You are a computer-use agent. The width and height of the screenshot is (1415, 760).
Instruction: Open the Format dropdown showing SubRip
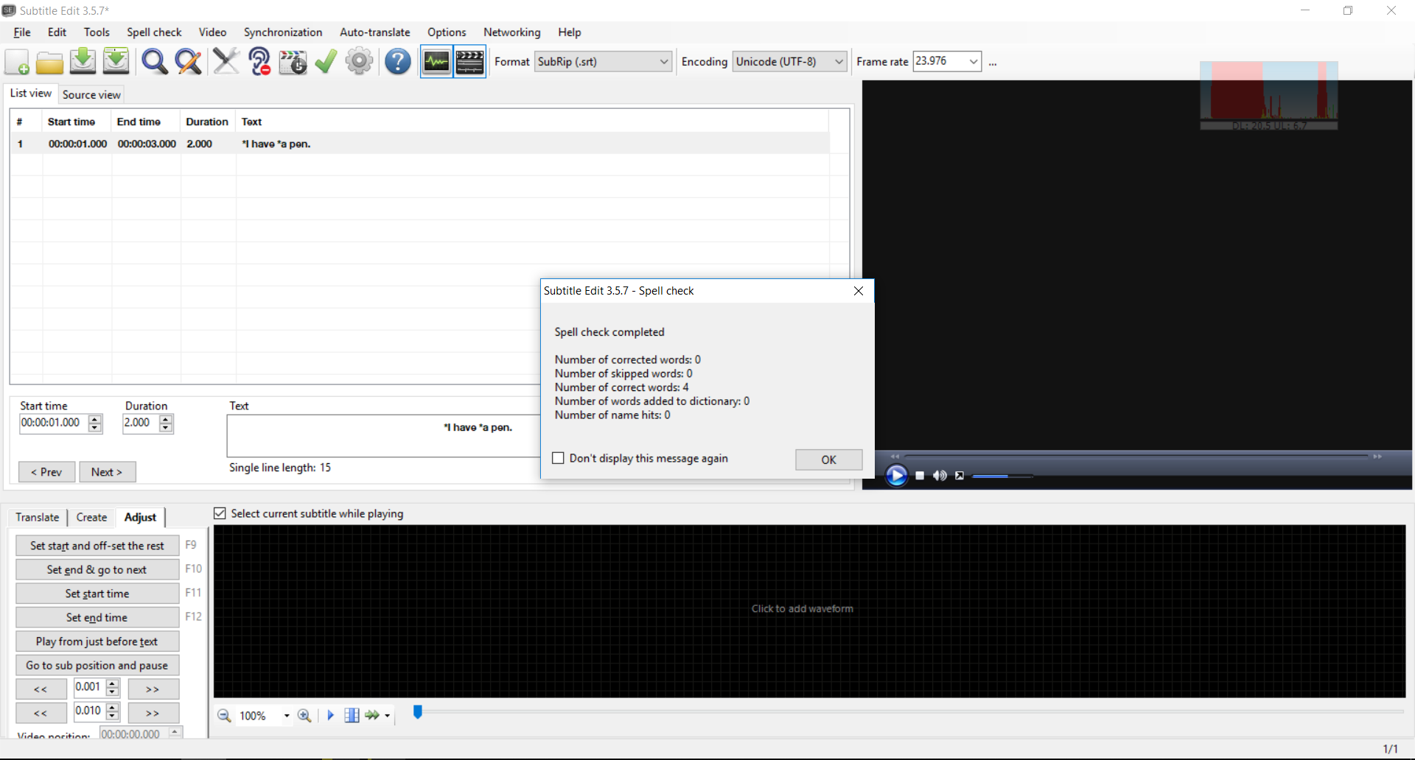tap(663, 61)
